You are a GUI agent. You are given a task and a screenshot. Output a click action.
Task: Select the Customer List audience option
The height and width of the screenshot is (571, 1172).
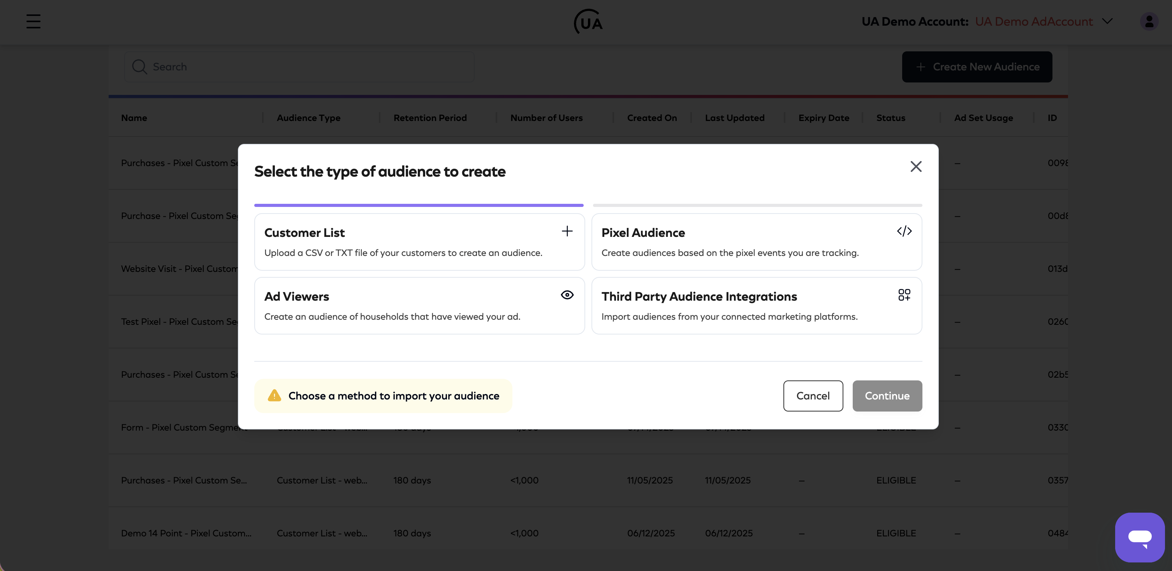[x=419, y=242]
